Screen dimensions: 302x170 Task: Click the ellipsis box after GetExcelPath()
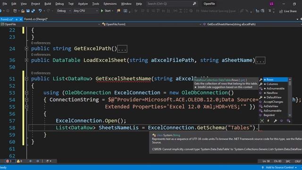point(122,49)
